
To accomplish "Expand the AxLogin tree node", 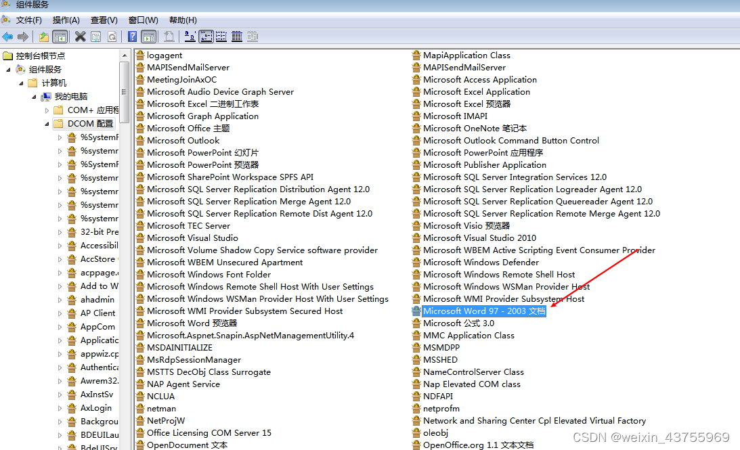I will click(60, 408).
